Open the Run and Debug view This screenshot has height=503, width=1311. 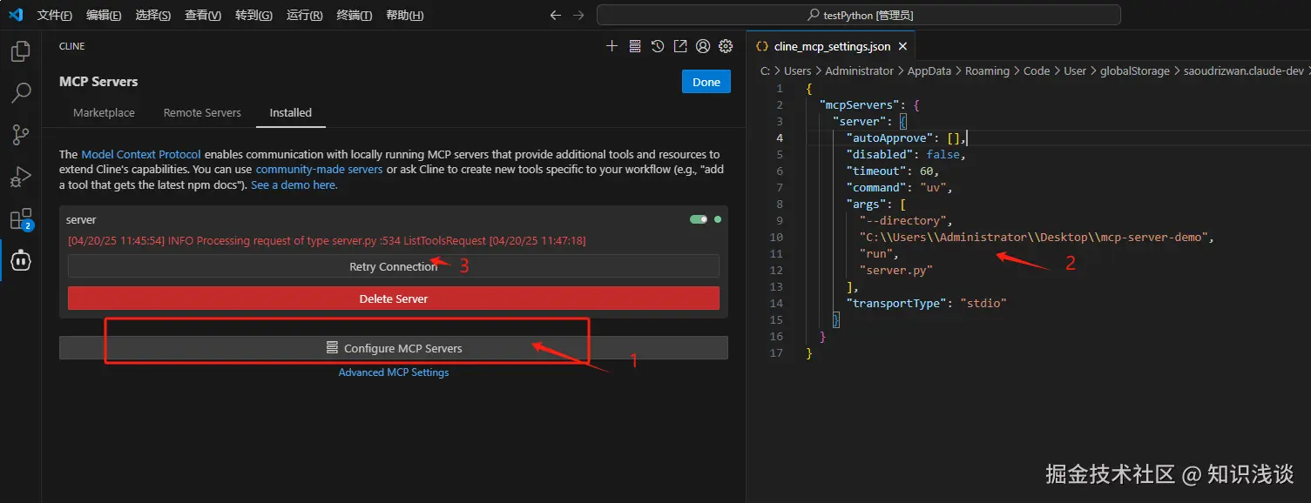[21, 177]
